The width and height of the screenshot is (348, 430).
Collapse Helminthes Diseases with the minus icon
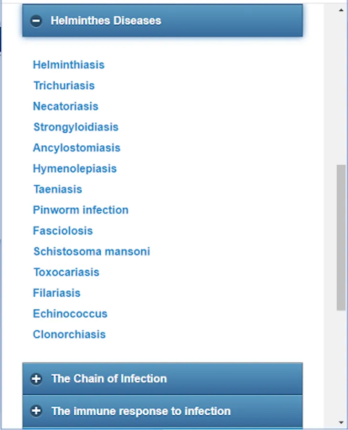(x=36, y=21)
